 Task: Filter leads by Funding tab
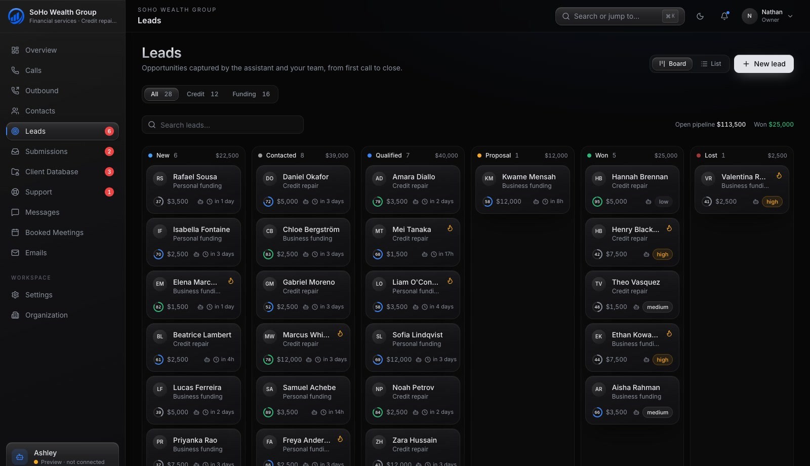click(251, 94)
